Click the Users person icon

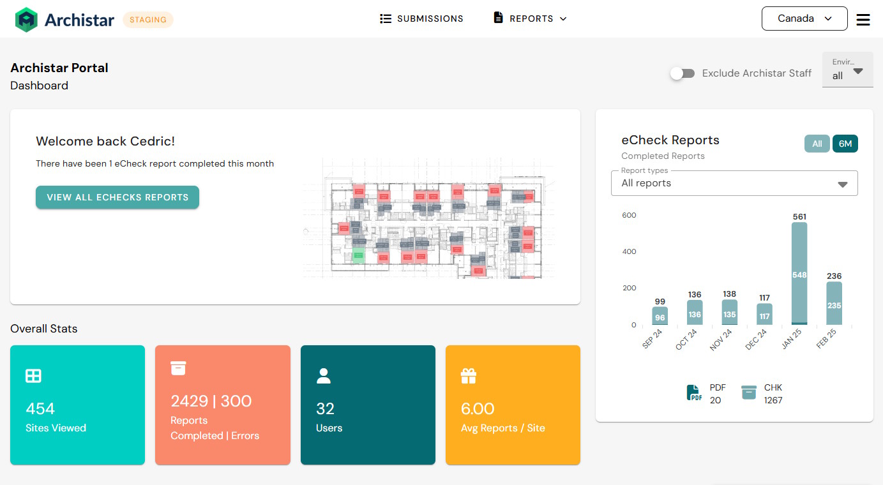324,376
